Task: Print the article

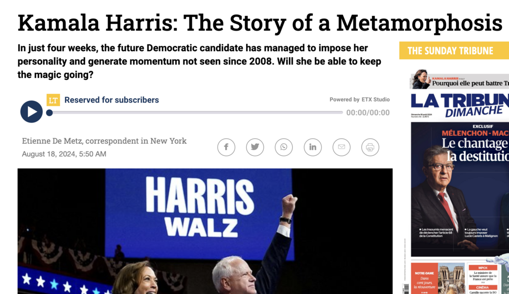Action: [x=370, y=147]
